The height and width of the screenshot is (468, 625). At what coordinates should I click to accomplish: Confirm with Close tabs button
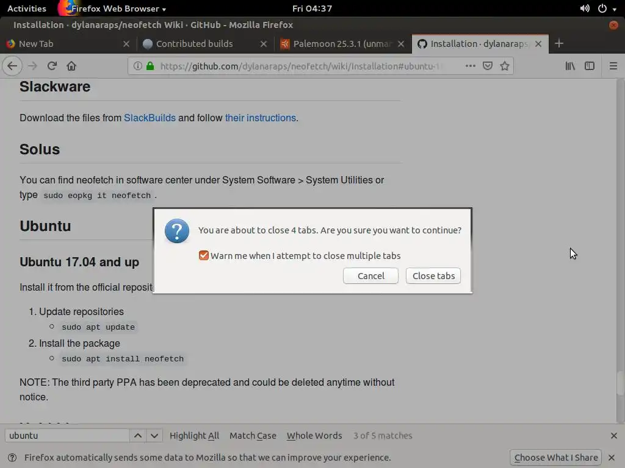[433, 276]
